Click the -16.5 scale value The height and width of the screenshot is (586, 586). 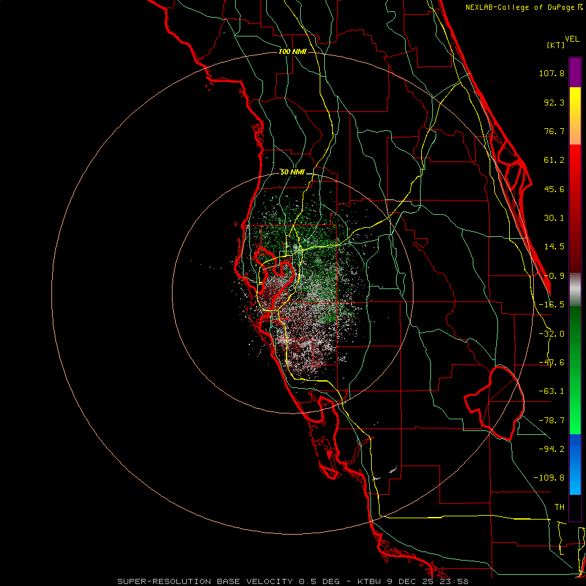pos(551,305)
